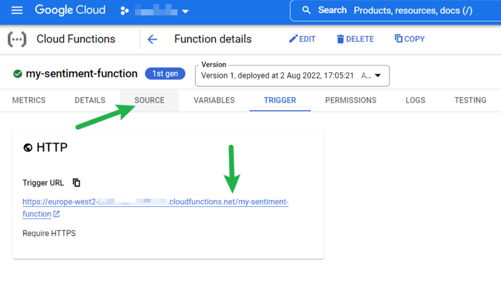The image size is (501, 282).
Task: Select the Variables tab
Action: (x=214, y=100)
